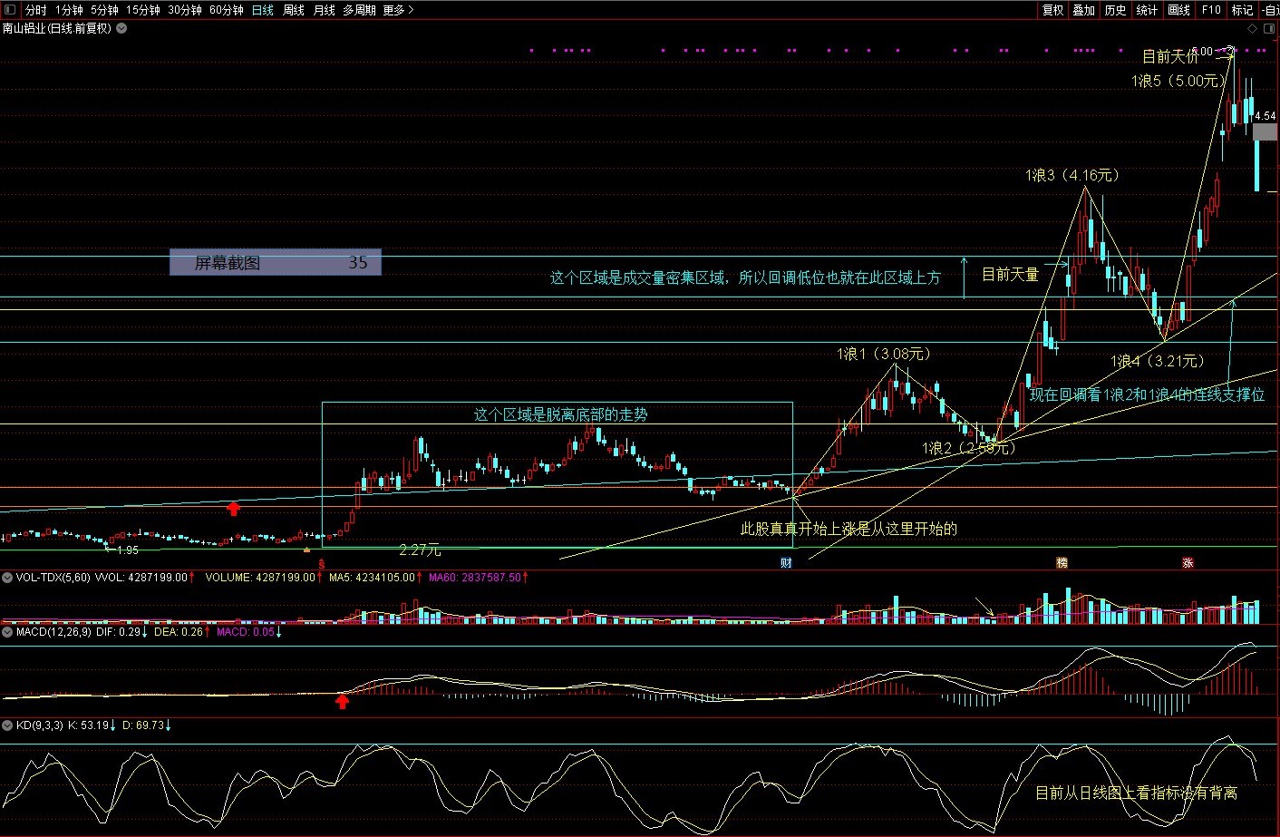Open the 画线 drawing tools button
1280x837 pixels.
click(1178, 10)
